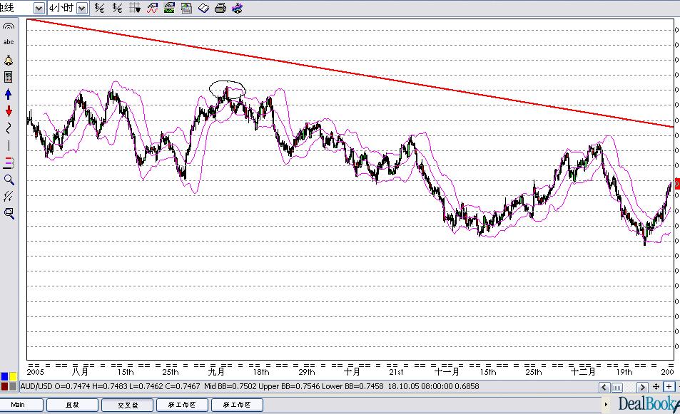Image resolution: width=680 pixels, height=414 pixels.
Task: Click the purple chart preview icon
Action: pyautogui.click(x=237, y=8)
